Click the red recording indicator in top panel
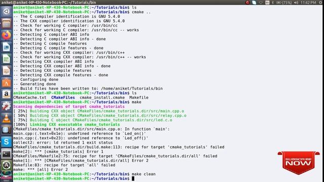The image size is (324, 182). [x=248, y=3]
